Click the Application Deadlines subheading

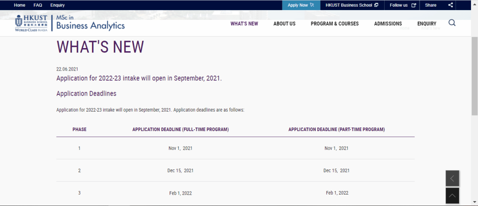pyautogui.click(x=86, y=94)
